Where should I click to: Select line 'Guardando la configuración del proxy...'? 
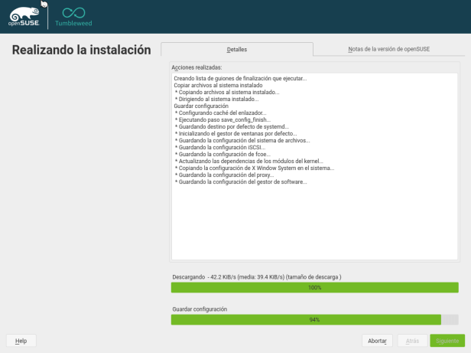coord(226,175)
